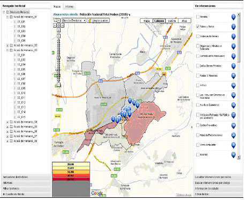The image size is (246, 200).
Task: Open the División Territorial dropdown
Action: [x=74, y=20]
